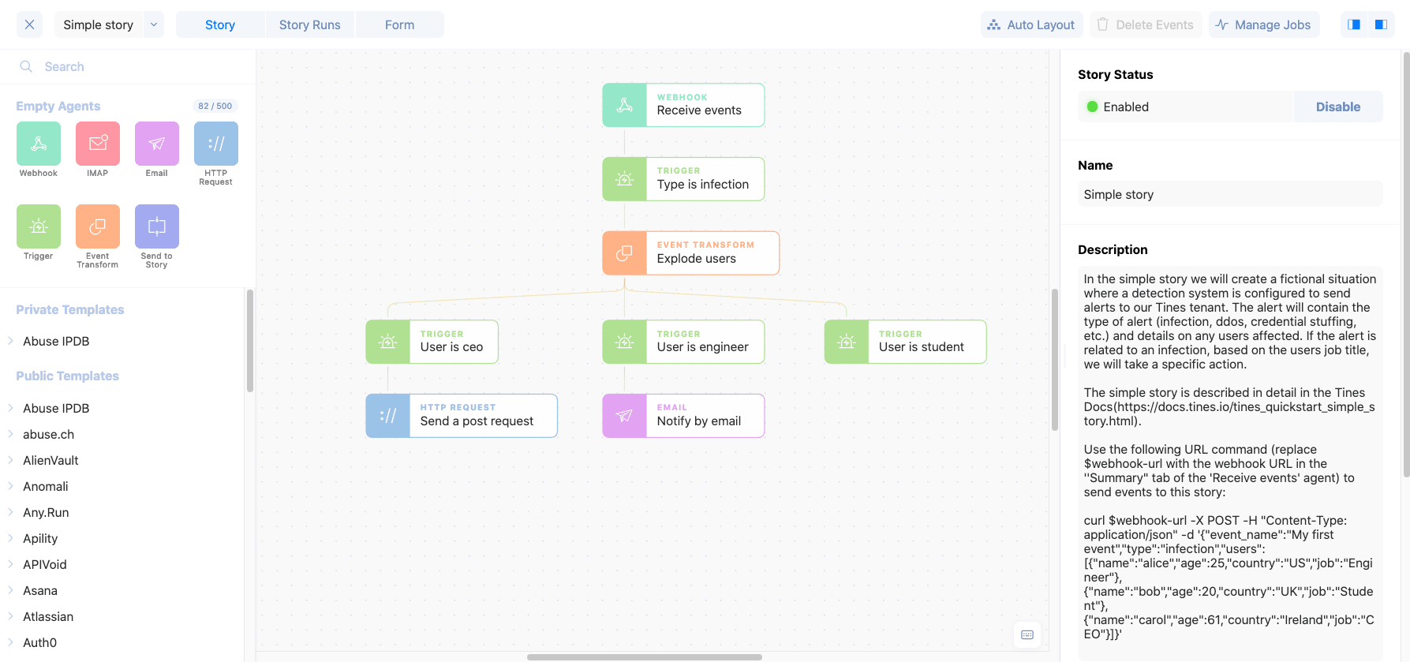This screenshot has width=1410, height=662.
Task: Expand the Apility template
Action: pyautogui.click(x=11, y=538)
